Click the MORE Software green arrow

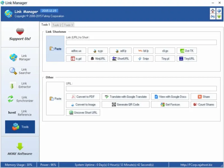point(20,146)
